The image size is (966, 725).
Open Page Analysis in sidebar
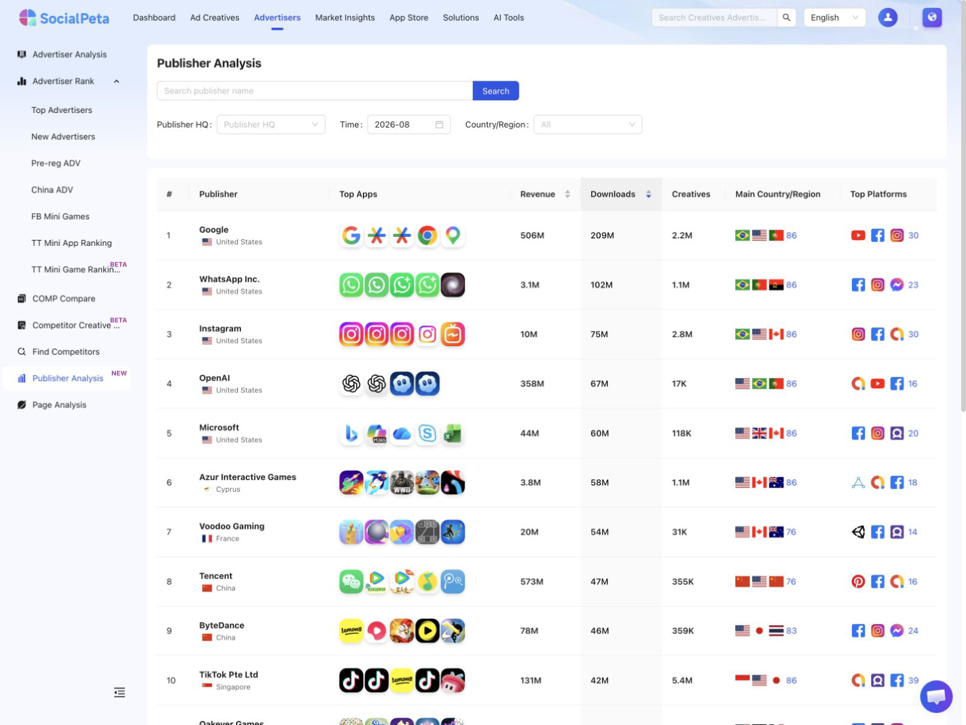tap(59, 405)
